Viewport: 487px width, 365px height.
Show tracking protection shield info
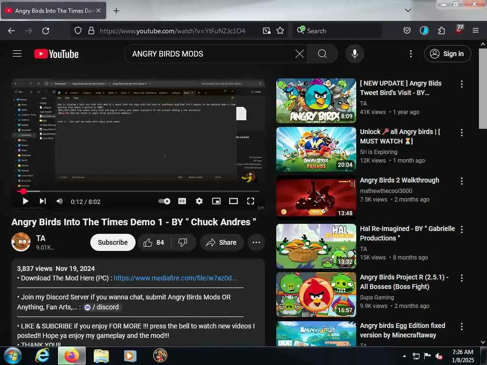(x=78, y=31)
